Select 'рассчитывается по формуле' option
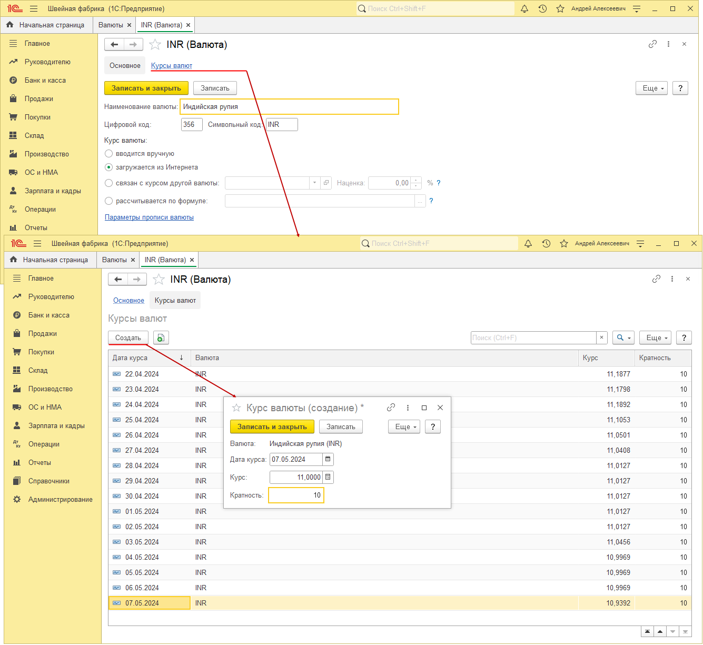Viewport: 703px width, 645px height. (x=108, y=201)
